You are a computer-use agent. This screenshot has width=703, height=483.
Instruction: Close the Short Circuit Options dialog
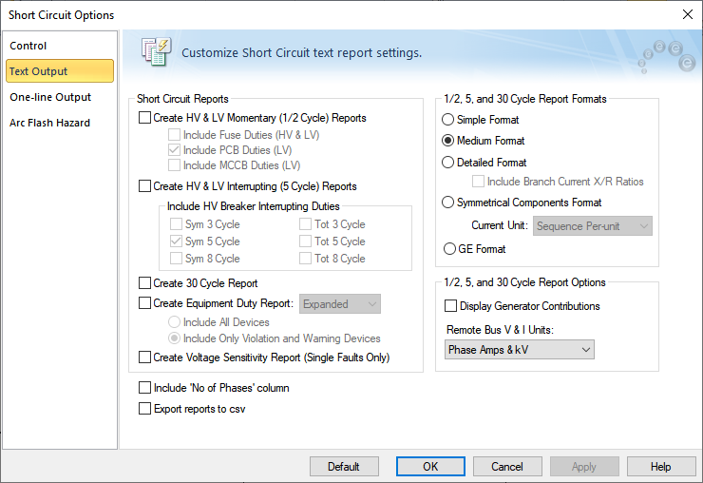pyautogui.click(x=687, y=14)
